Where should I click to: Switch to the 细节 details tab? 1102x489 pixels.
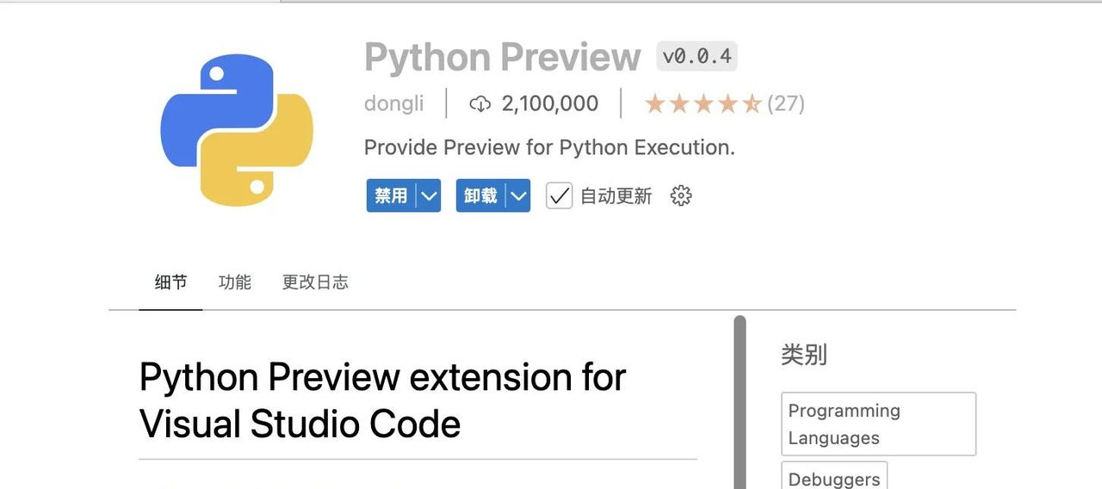pos(170,282)
